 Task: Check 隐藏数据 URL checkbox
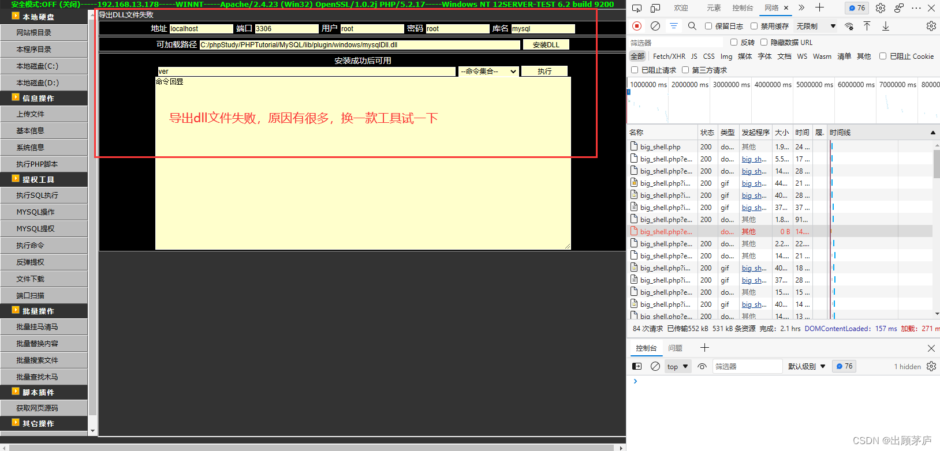point(764,42)
